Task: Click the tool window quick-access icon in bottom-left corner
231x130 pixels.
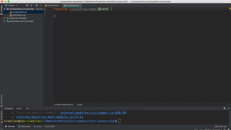Action: coord(1,129)
